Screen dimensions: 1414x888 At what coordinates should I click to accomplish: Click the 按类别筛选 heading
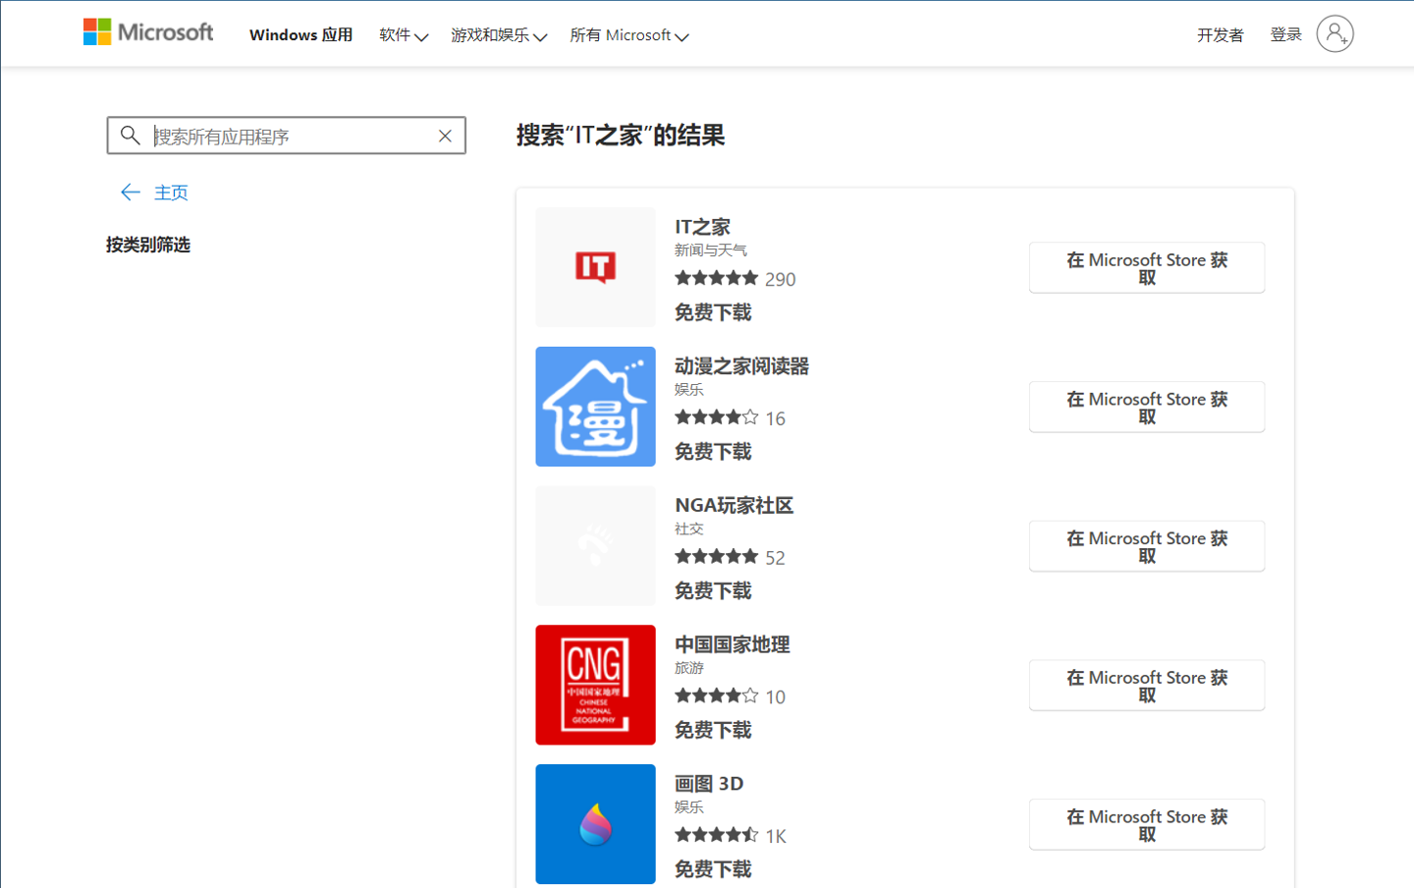(148, 245)
